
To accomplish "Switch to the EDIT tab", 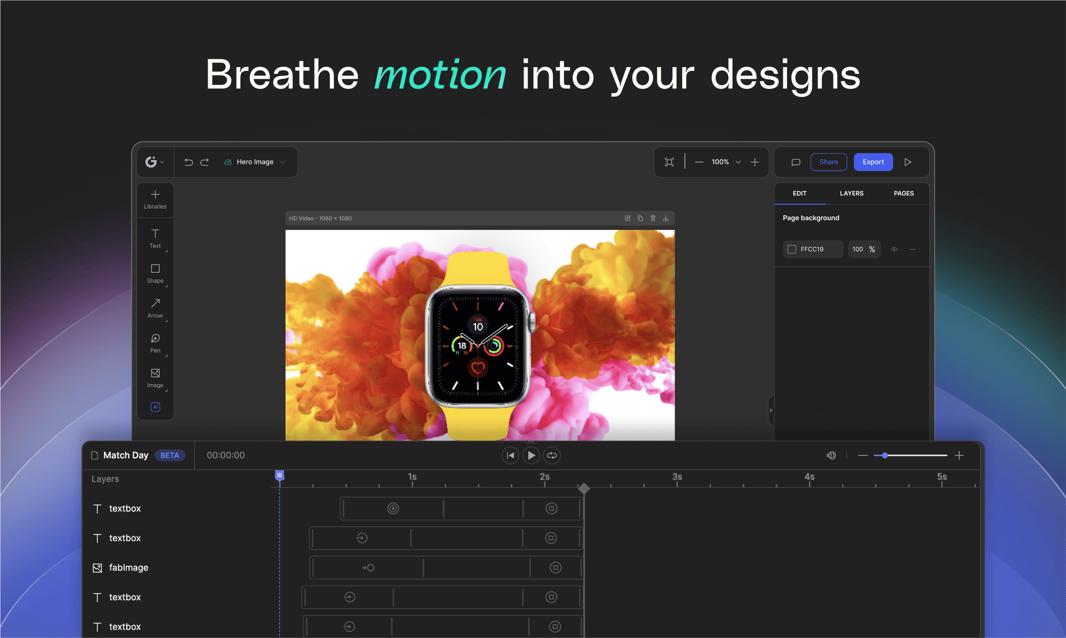I will click(x=800, y=193).
